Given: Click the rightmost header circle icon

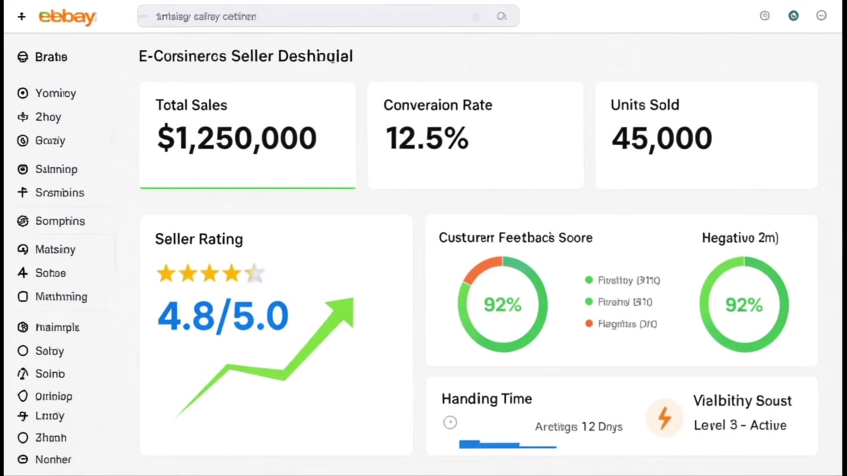Looking at the screenshot, I should point(821,16).
